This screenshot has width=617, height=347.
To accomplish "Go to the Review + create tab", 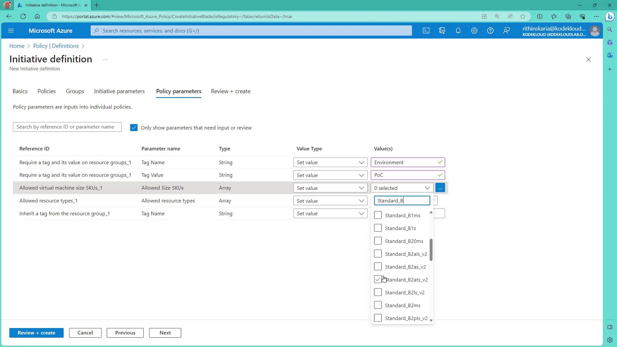I will point(230,91).
